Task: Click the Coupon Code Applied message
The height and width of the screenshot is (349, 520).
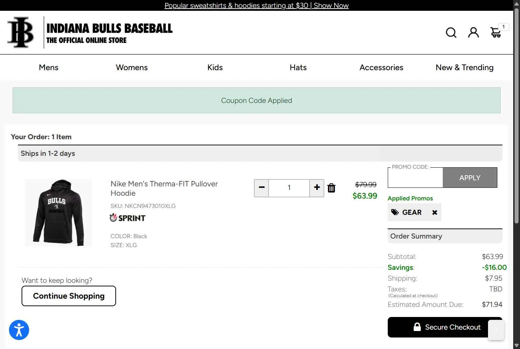Action: click(x=257, y=100)
